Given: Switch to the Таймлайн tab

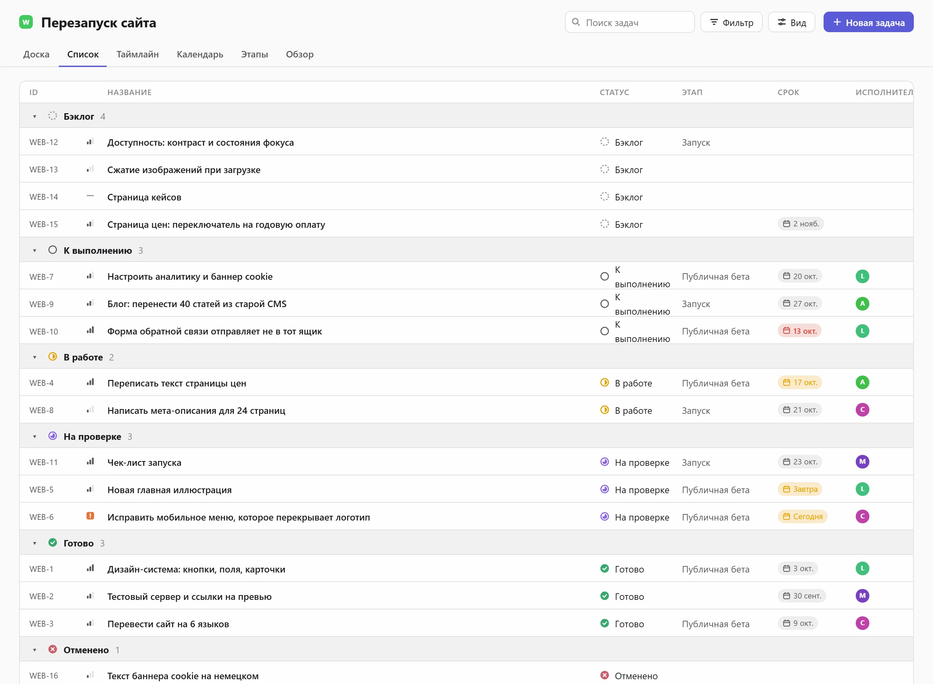Looking at the screenshot, I should [x=137, y=54].
